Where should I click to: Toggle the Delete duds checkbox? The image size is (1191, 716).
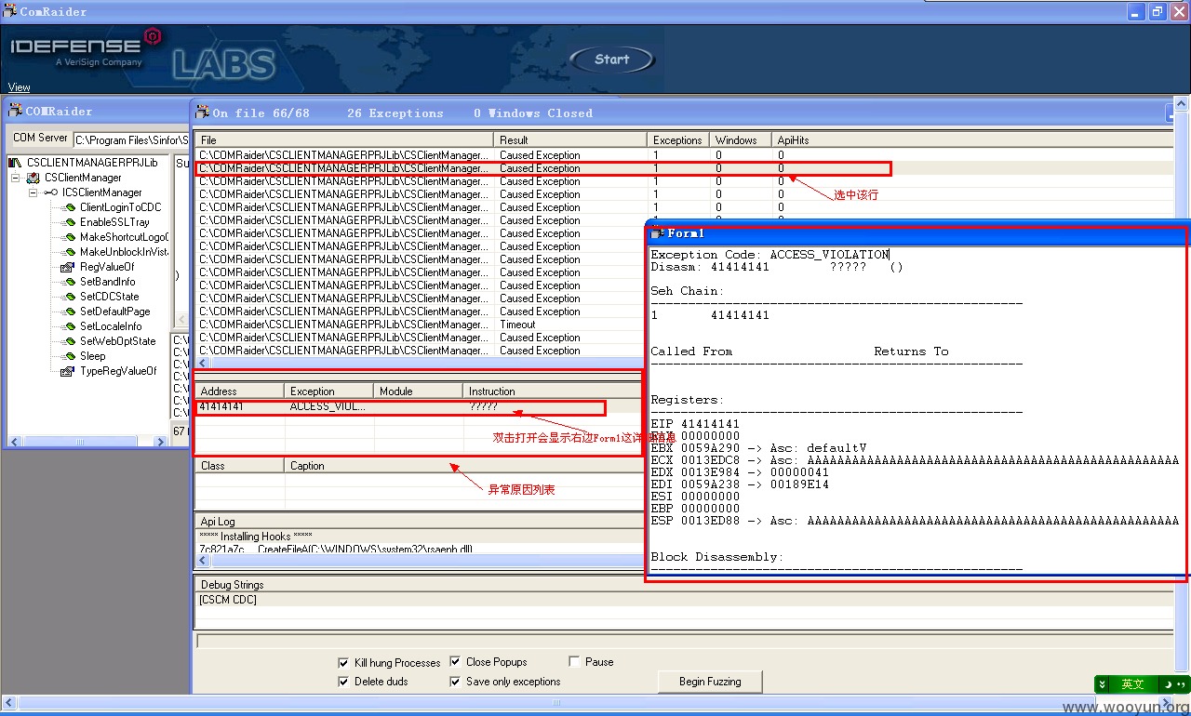click(344, 682)
